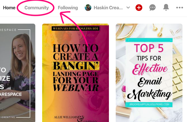The width and height of the screenshot is (187, 122).
Task: Open the Top 5 email marketing tips pin
Action: (x=149, y=73)
